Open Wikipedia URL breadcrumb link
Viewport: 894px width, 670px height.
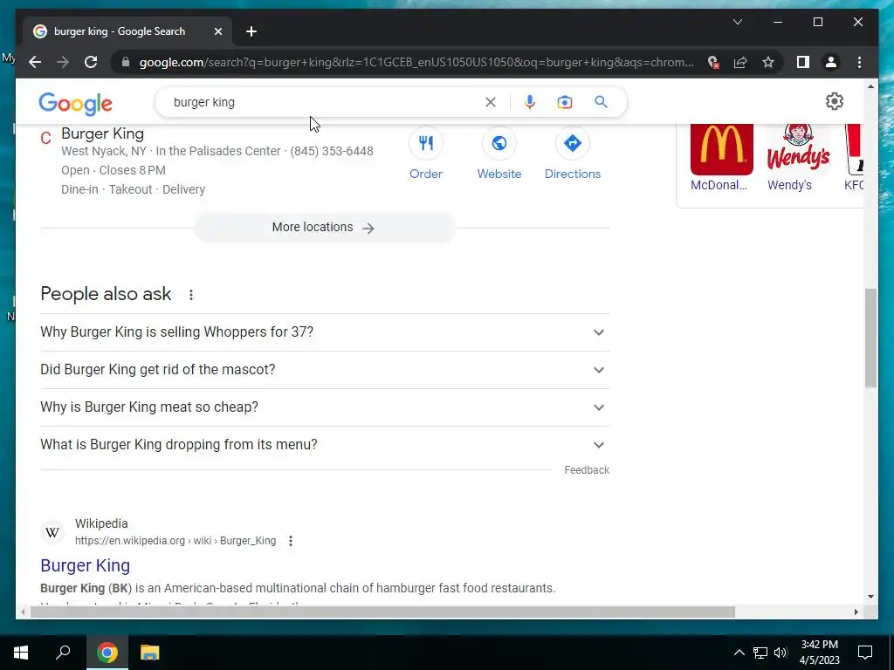pyautogui.click(x=175, y=541)
